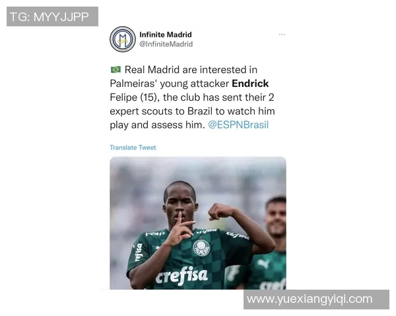Click the tweet text mentioning Real Madrid
396x316 pixels.
click(192, 97)
